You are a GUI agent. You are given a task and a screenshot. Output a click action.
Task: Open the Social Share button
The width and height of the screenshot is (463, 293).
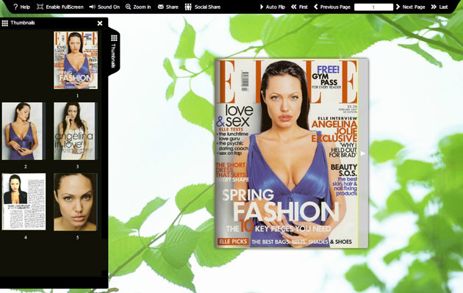[203, 7]
